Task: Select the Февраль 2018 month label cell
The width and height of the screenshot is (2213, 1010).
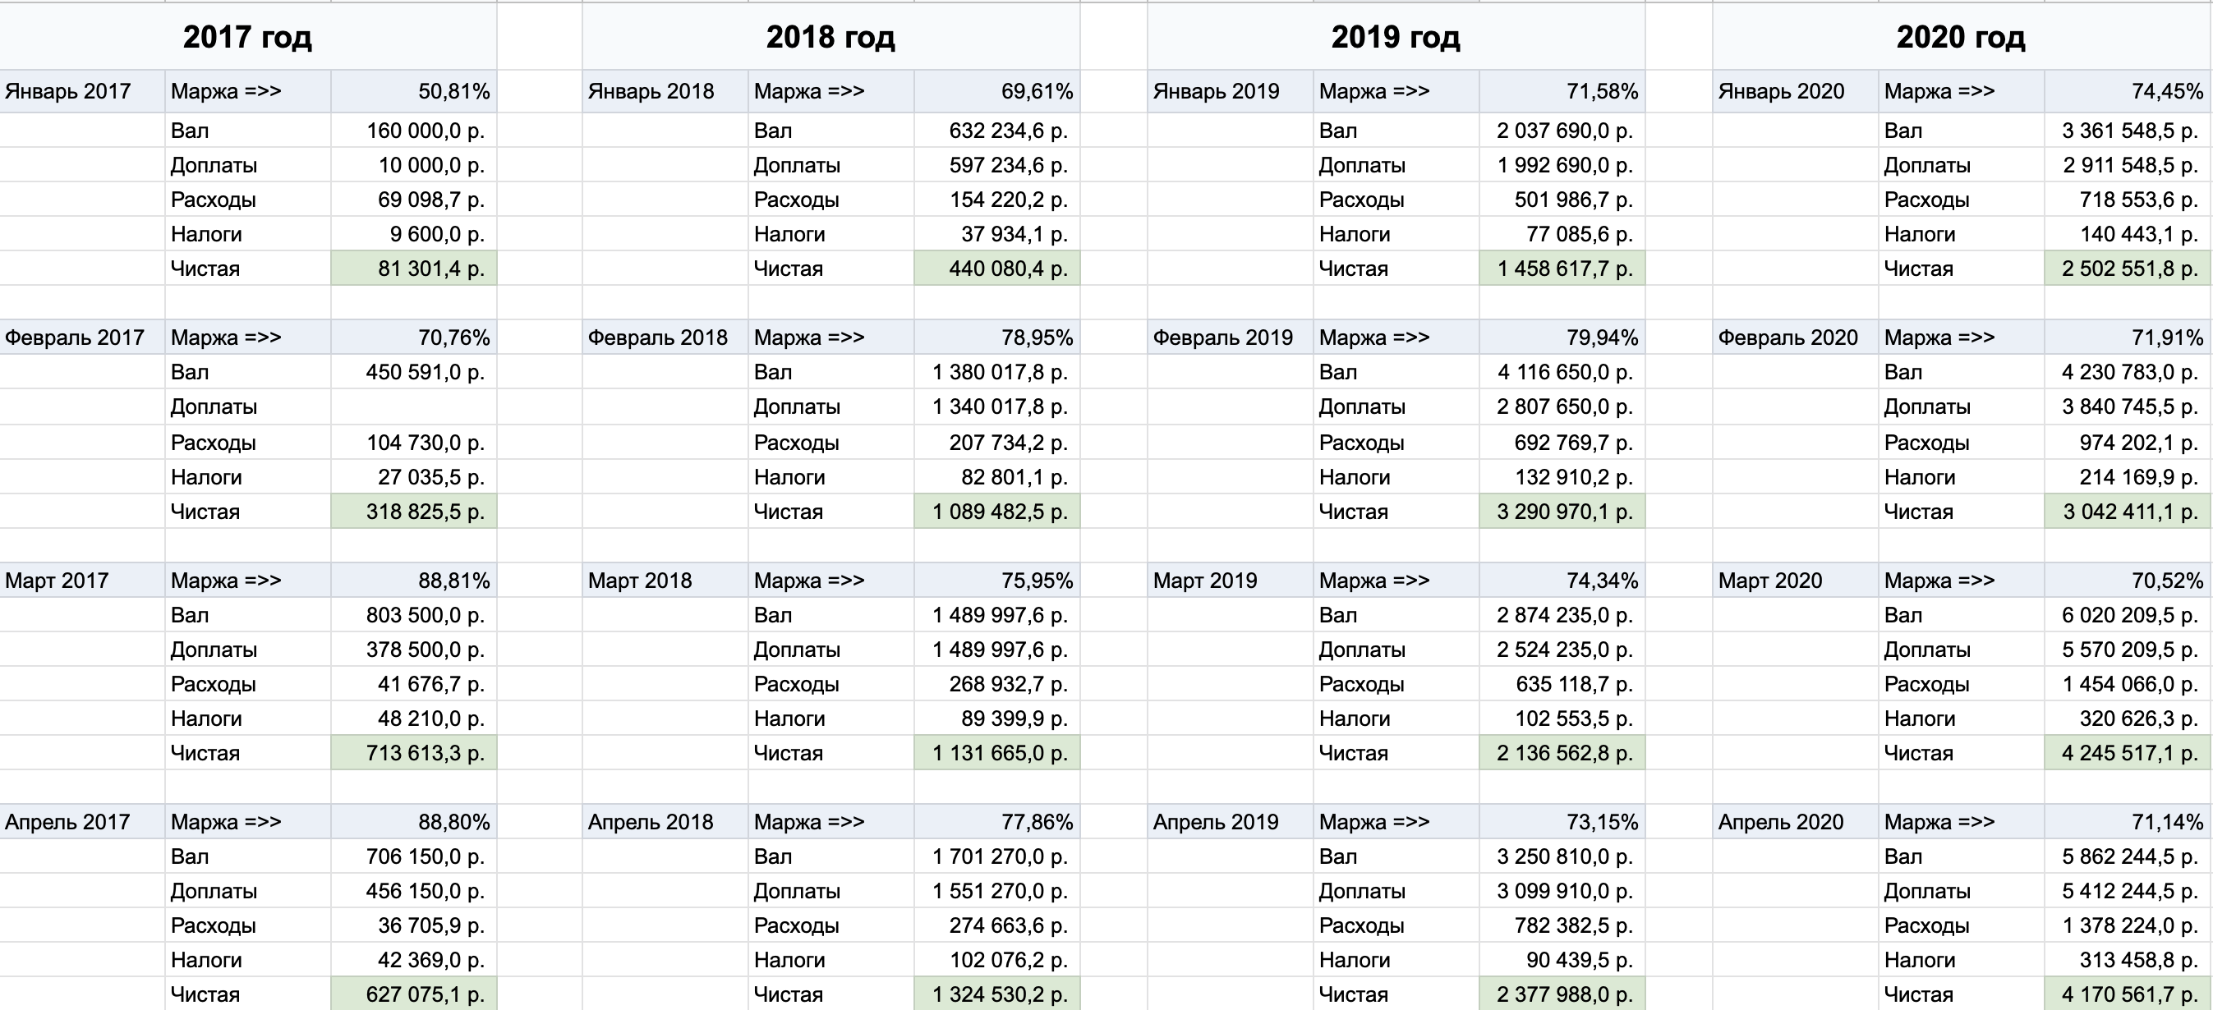Action: (x=666, y=337)
